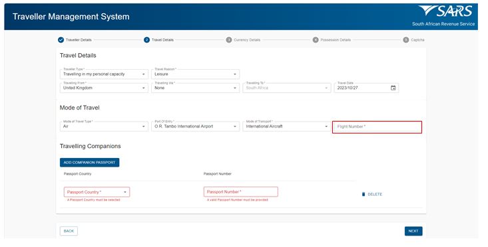The height and width of the screenshot is (247, 488).
Task: Expand the Travelling From dropdown (United Kingdom)
Action: [x=104, y=88]
